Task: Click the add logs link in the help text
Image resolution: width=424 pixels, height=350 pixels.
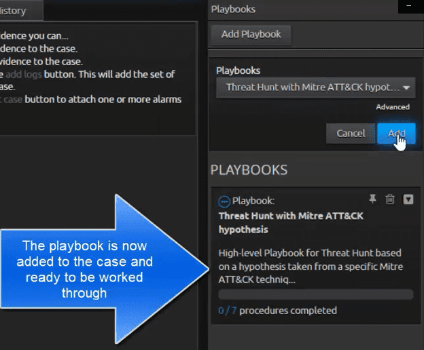Action: [24, 74]
